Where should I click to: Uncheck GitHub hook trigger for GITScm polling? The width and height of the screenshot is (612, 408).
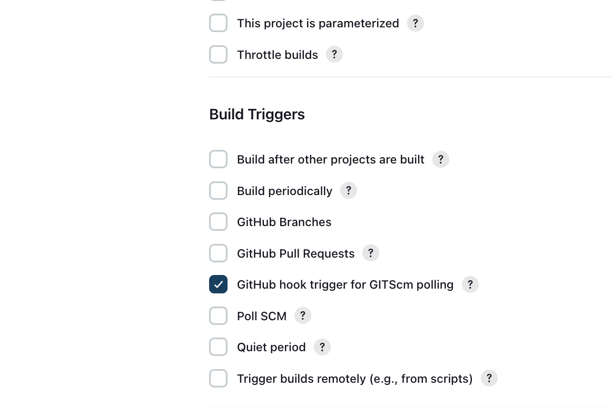tap(218, 284)
